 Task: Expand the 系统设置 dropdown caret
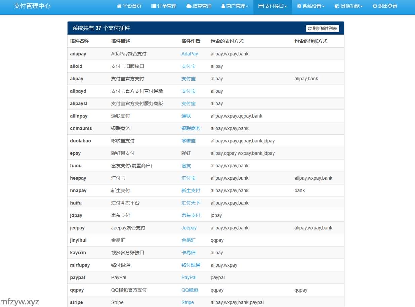[x=323, y=7]
